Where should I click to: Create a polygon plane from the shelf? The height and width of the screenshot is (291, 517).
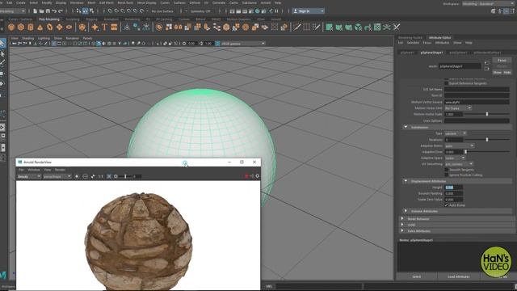pos(59,27)
